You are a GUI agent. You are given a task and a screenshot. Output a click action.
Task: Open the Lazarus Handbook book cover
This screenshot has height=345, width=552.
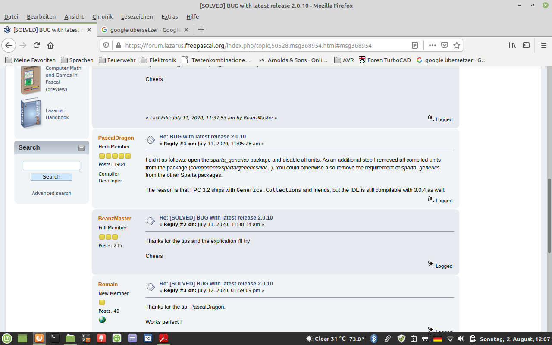31,113
